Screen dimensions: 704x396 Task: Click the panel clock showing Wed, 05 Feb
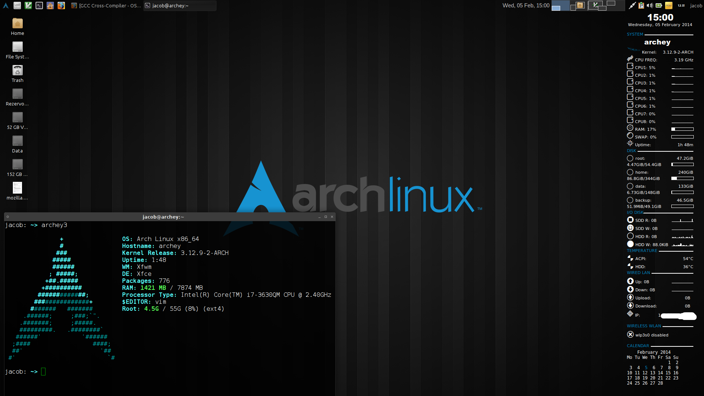click(x=526, y=6)
